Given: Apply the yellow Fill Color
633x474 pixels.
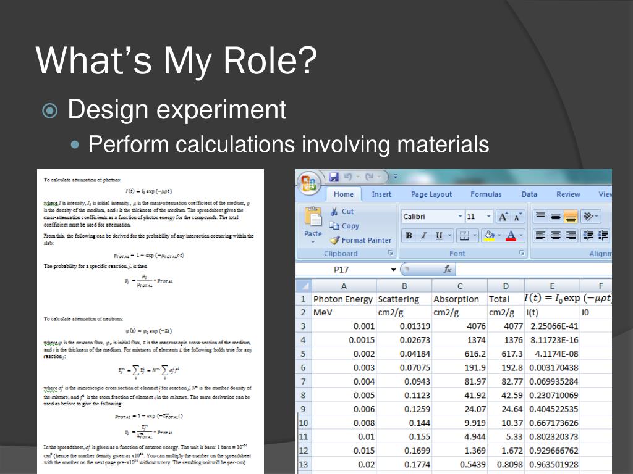Looking at the screenshot, I should [x=489, y=236].
